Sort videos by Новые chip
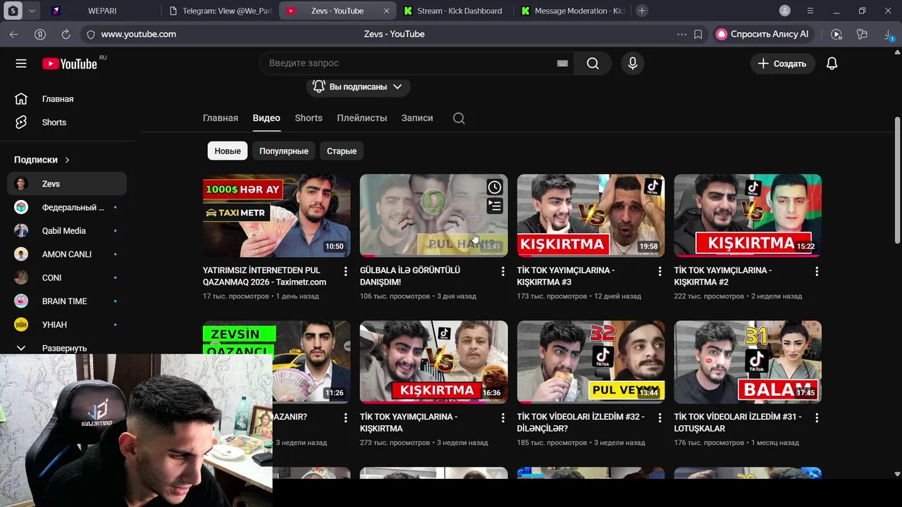This screenshot has height=507, width=902. click(228, 151)
